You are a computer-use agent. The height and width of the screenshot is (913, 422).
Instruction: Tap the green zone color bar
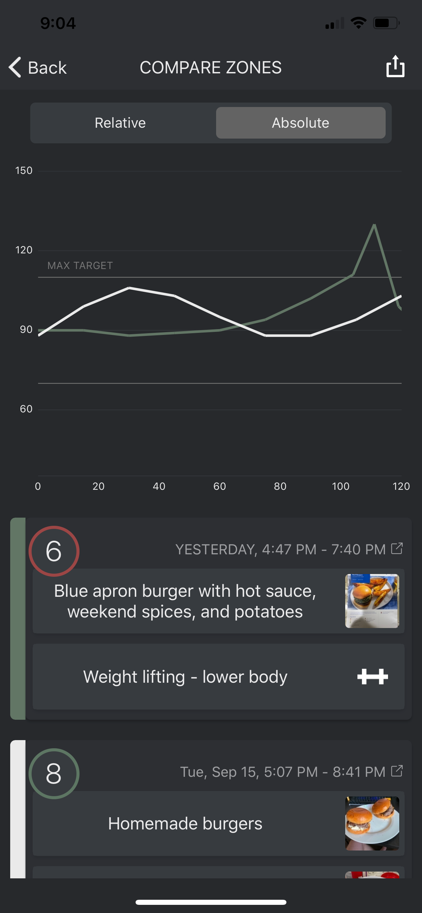pyautogui.click(x=18, y=619)
